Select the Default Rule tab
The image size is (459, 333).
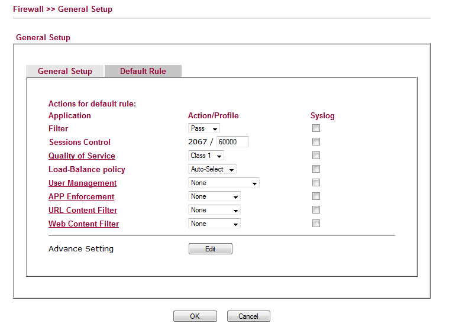pyautogui.click(x=143, y=71)
